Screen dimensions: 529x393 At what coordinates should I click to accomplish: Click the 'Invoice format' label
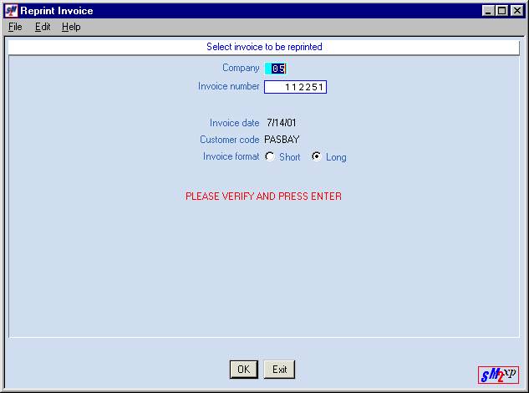tap(231, 156)
